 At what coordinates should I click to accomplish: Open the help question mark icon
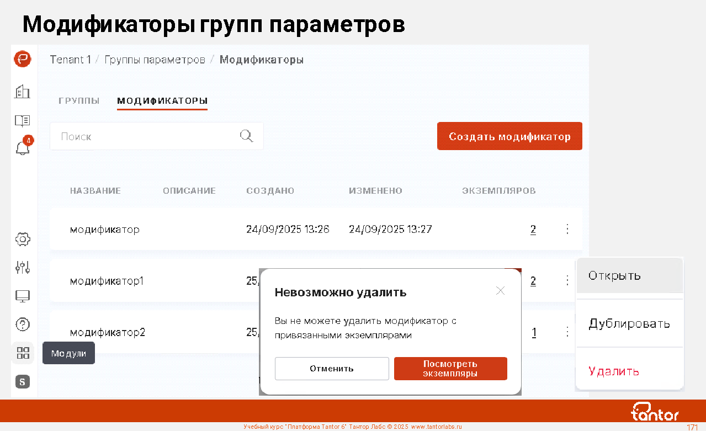point(23,324)
